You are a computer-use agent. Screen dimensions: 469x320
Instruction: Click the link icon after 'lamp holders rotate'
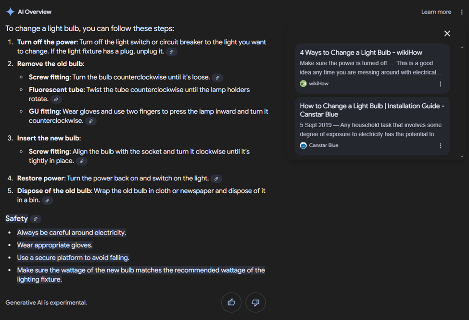56,99
